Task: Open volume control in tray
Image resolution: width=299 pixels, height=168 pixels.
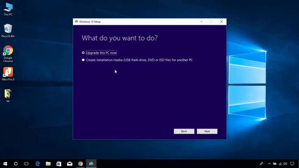Action: click(x=285, y=164)
